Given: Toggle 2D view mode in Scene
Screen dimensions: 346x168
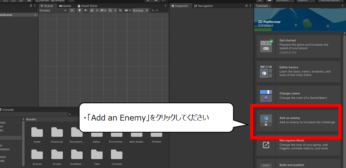Looking at the screenshot, I should point(72,10).
